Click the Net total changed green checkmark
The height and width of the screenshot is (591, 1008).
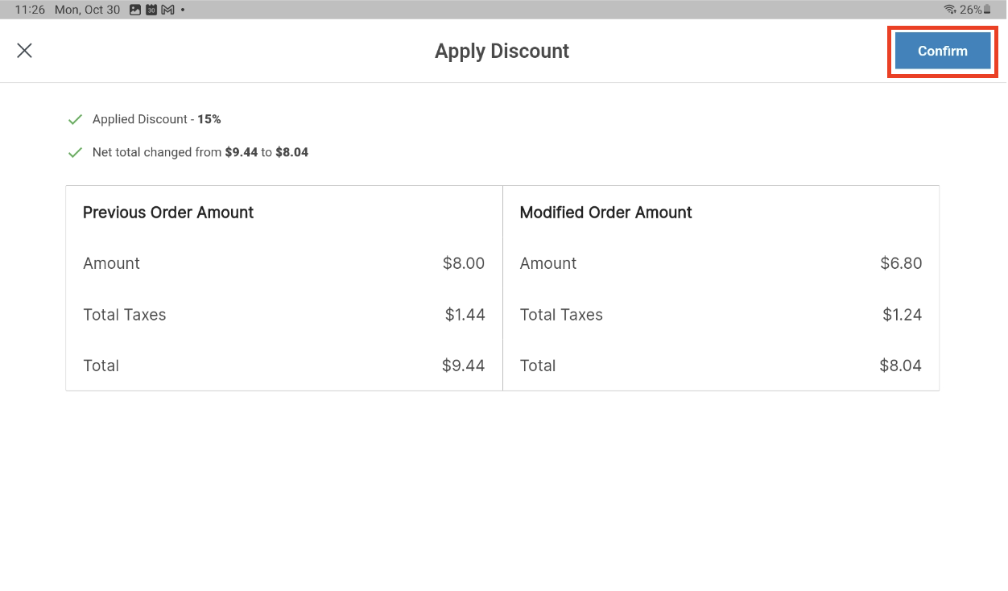(75, 152)
